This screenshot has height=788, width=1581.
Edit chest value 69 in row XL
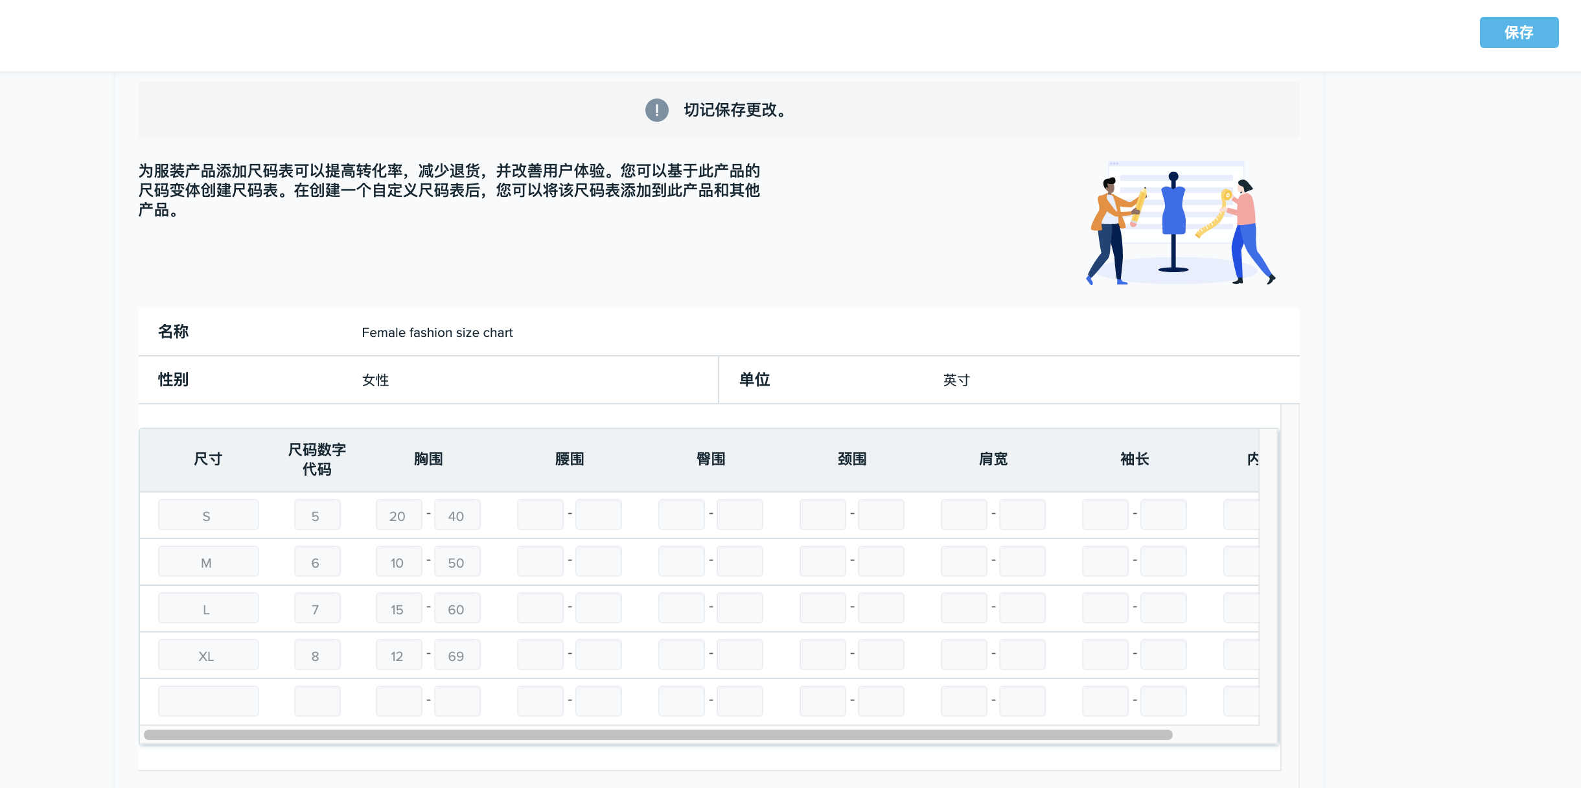457,655
